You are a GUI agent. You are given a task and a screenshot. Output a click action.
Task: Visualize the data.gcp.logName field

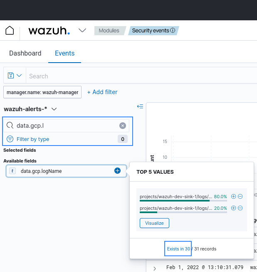pyautogui.click(x=154, y=223)
